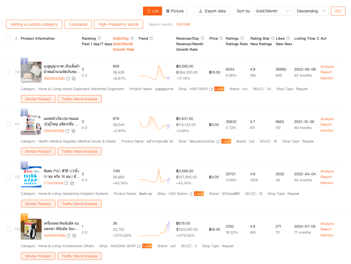The image size is (351, 264).
Task: Open KING'SHOP shop external link icon
Action: coord(211,89)
